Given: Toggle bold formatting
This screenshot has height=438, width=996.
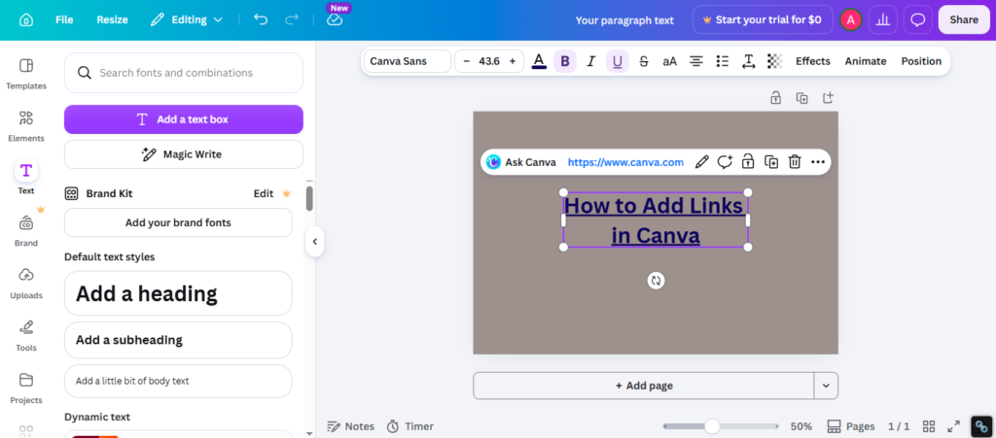Looking at the screenshot, I should [565, 61].
